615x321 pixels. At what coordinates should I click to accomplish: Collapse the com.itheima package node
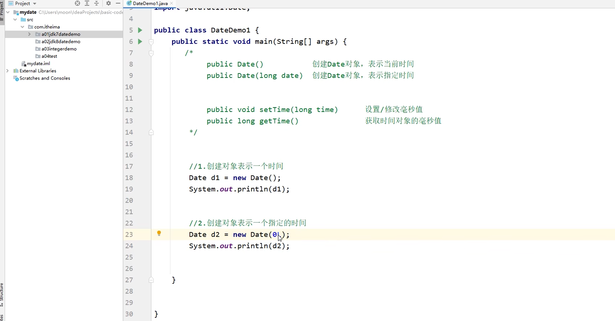[23, 27]
